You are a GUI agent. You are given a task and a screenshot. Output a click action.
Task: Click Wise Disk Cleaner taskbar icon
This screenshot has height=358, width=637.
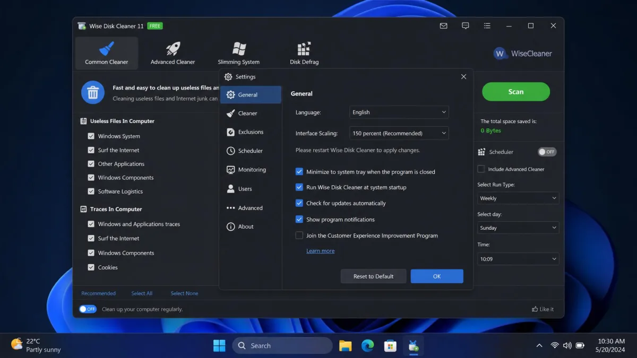[413, 346]
